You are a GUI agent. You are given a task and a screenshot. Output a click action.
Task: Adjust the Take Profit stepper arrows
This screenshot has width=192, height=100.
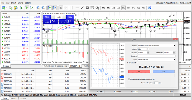[x=174, y=53]
